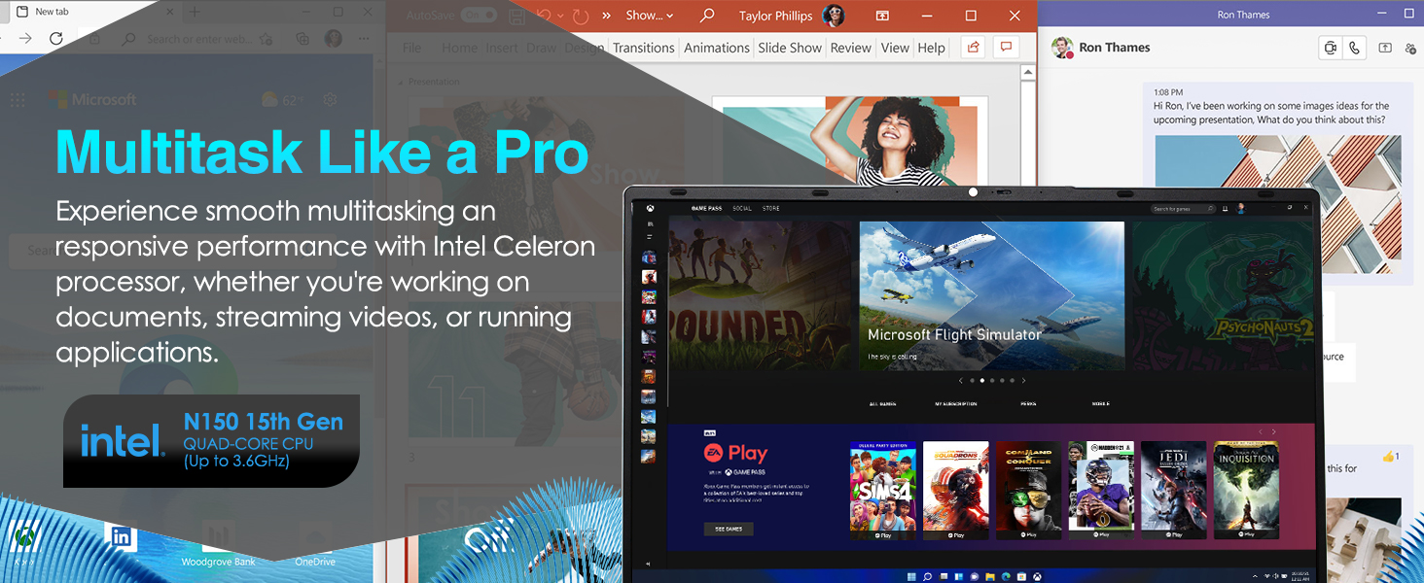
Task: Click the PowerPoint Share icon
Action: 972,48
